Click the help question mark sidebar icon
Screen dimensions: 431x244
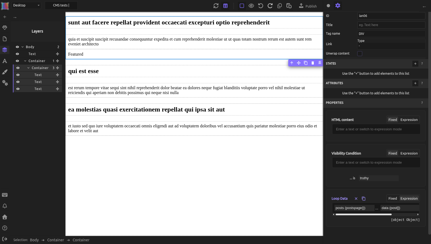[x=5, y=228]
